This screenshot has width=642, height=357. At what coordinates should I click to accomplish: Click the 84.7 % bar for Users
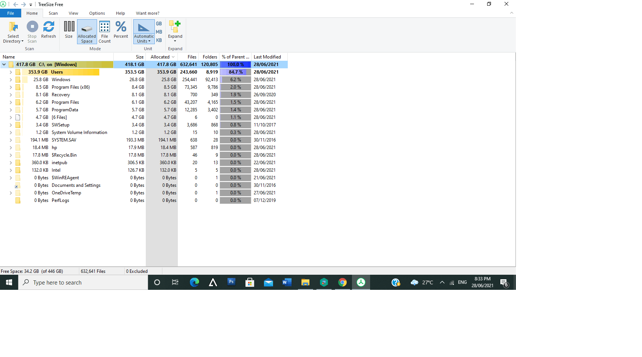click(x=235, y=72)
